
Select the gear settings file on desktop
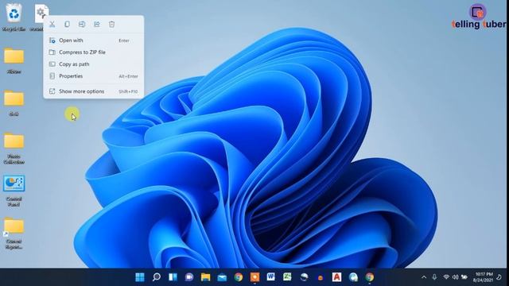click(41, 14)
